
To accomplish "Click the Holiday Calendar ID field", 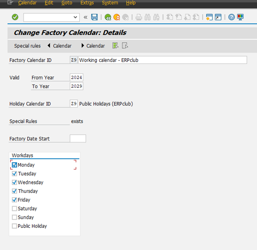I will point(74,104).
